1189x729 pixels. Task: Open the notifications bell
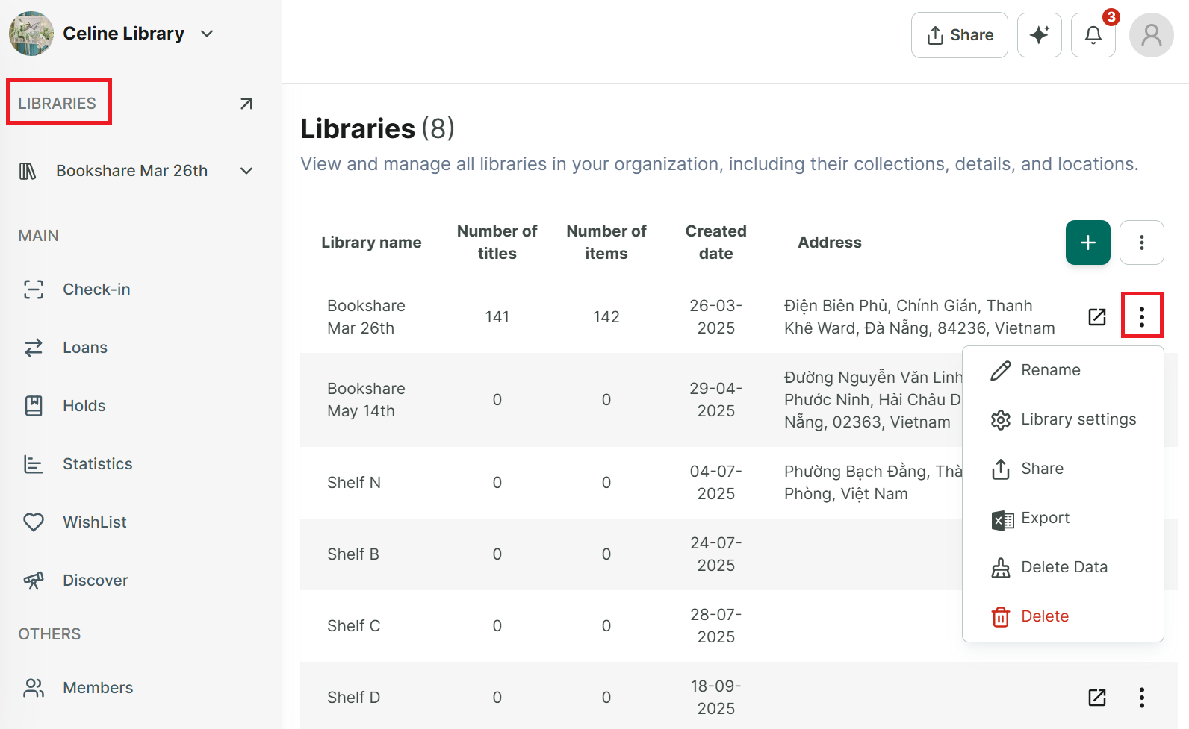[1093, 35]
